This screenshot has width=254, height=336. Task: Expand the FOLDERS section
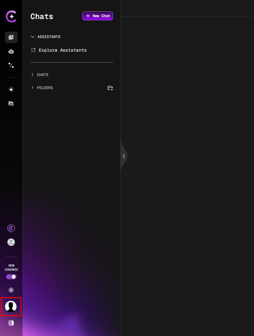(x=32, y=87)
